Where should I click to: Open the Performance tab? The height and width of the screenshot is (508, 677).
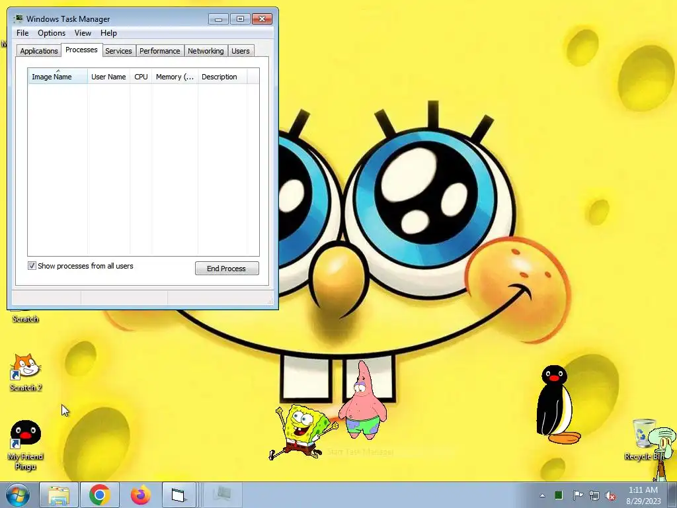[x=160, y=51]
